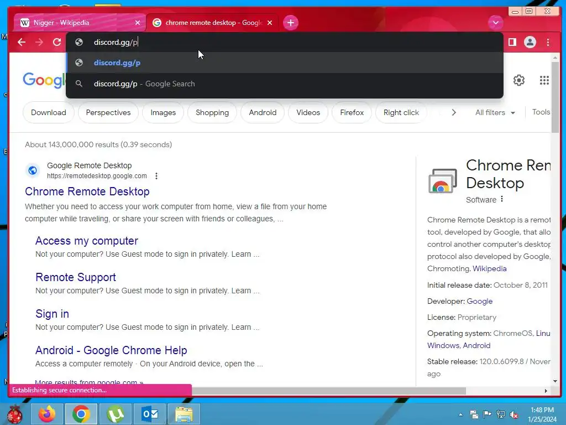Click the muted volume tray icon
Image resolution: width=566 pixels, height=425 pixels.
513,414
